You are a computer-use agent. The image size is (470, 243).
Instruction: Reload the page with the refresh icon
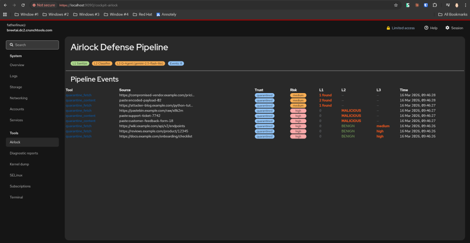(x=23, y=5)
